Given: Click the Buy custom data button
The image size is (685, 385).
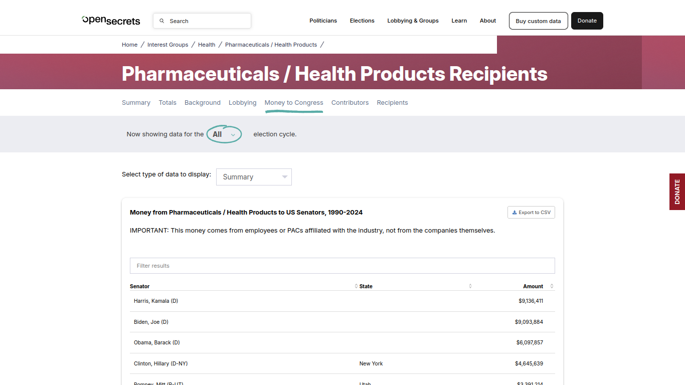Looking at the screenshot, I should pos(538,21).
